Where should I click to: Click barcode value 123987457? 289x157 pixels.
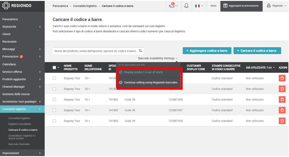[x=175, y=110]
